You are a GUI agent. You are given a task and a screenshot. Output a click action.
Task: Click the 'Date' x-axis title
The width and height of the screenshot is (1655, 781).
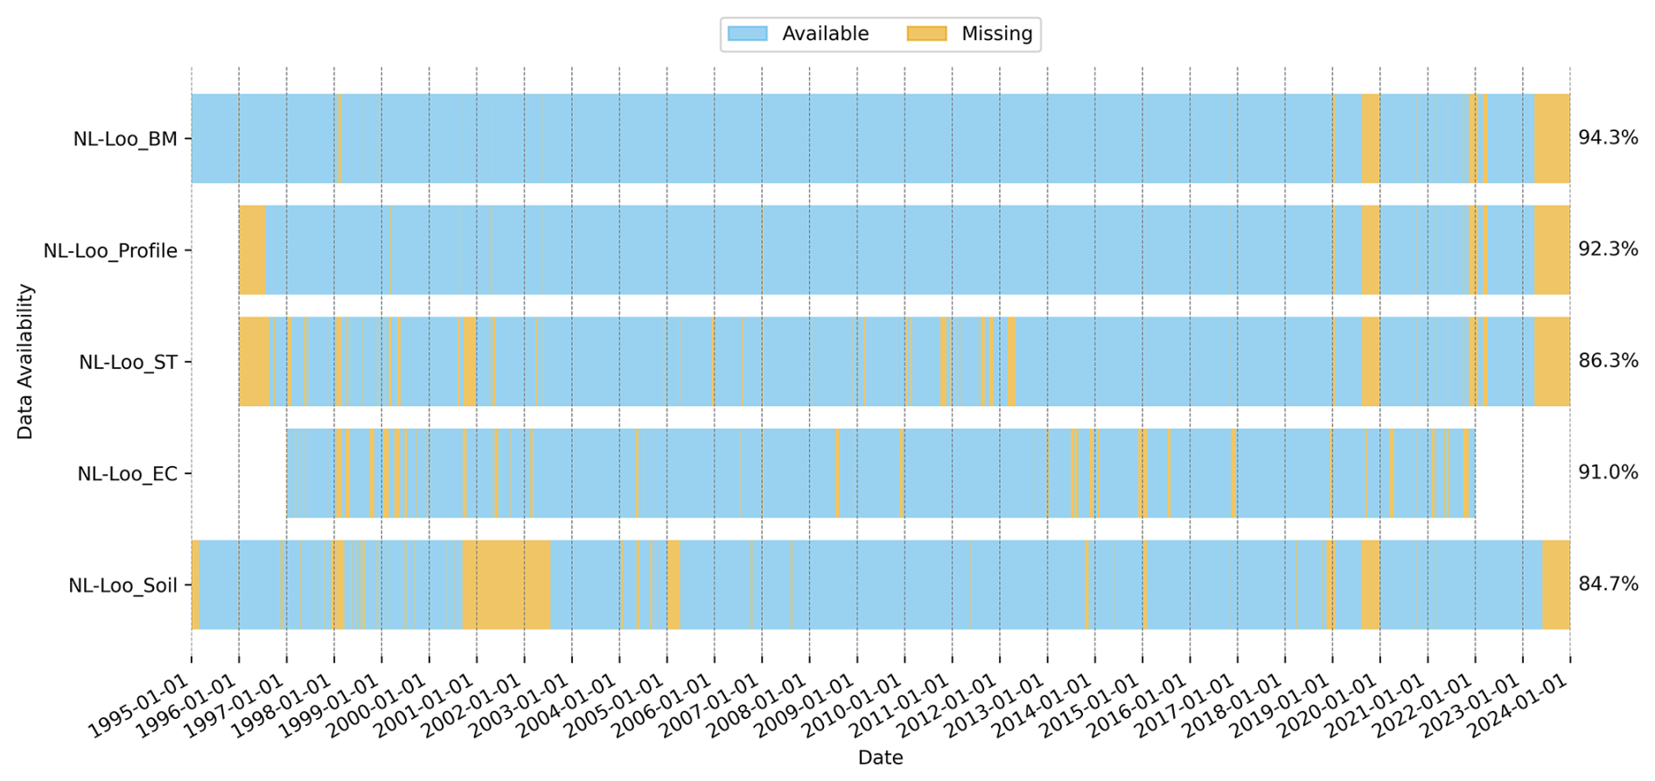coord(880,757)
